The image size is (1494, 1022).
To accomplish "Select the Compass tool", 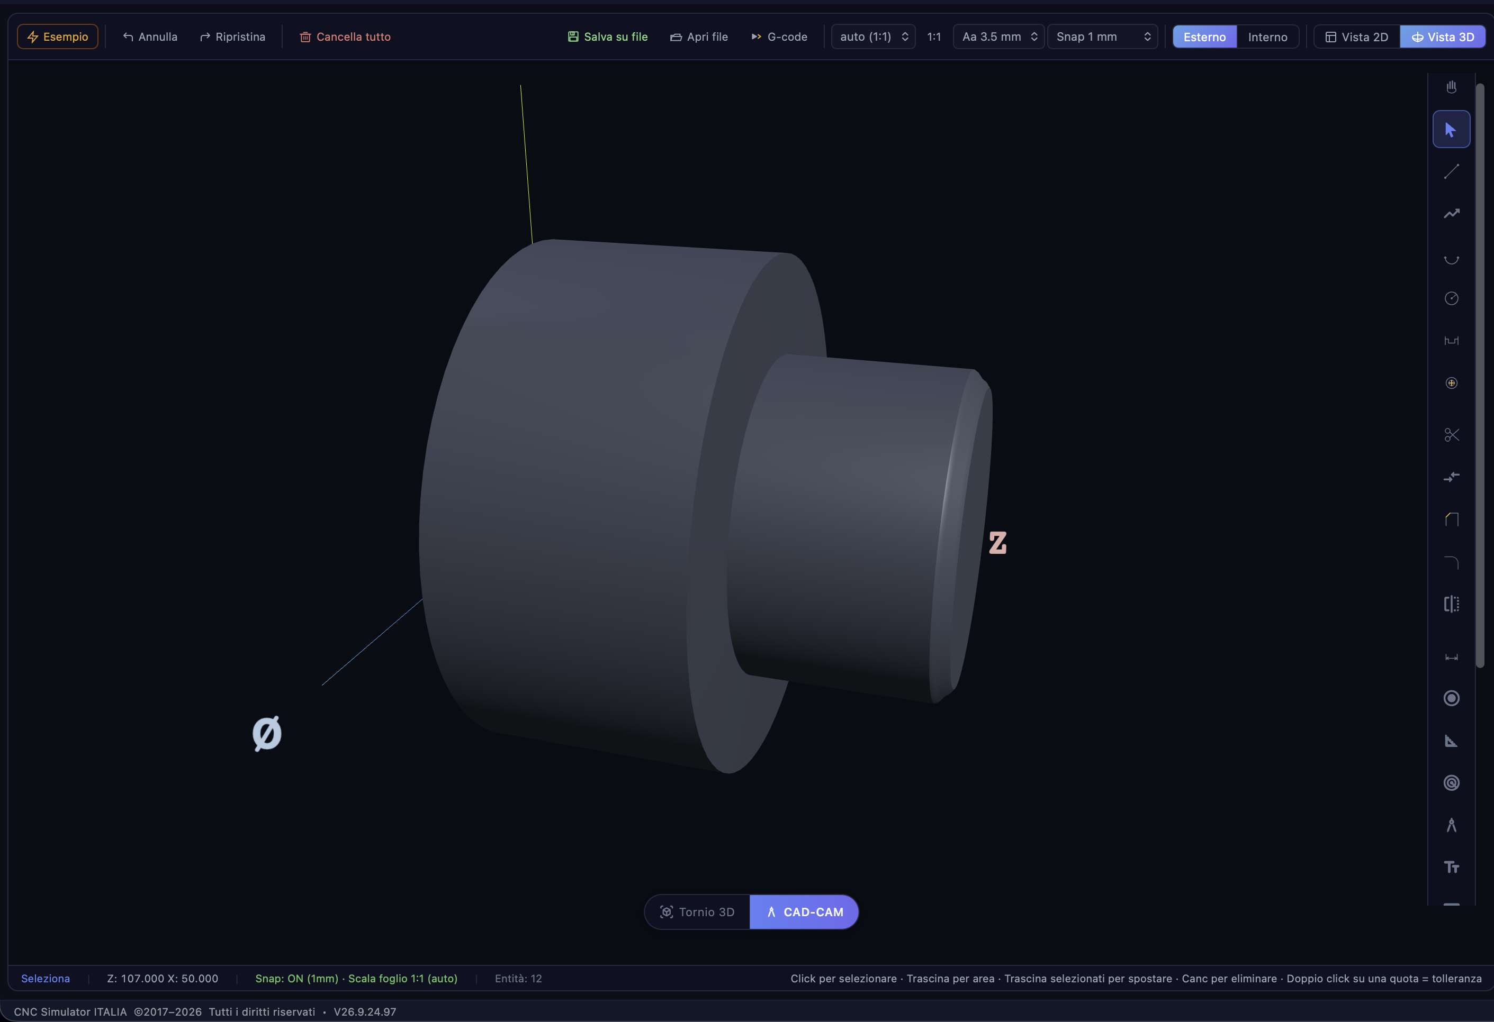I will click(1451, 825).
